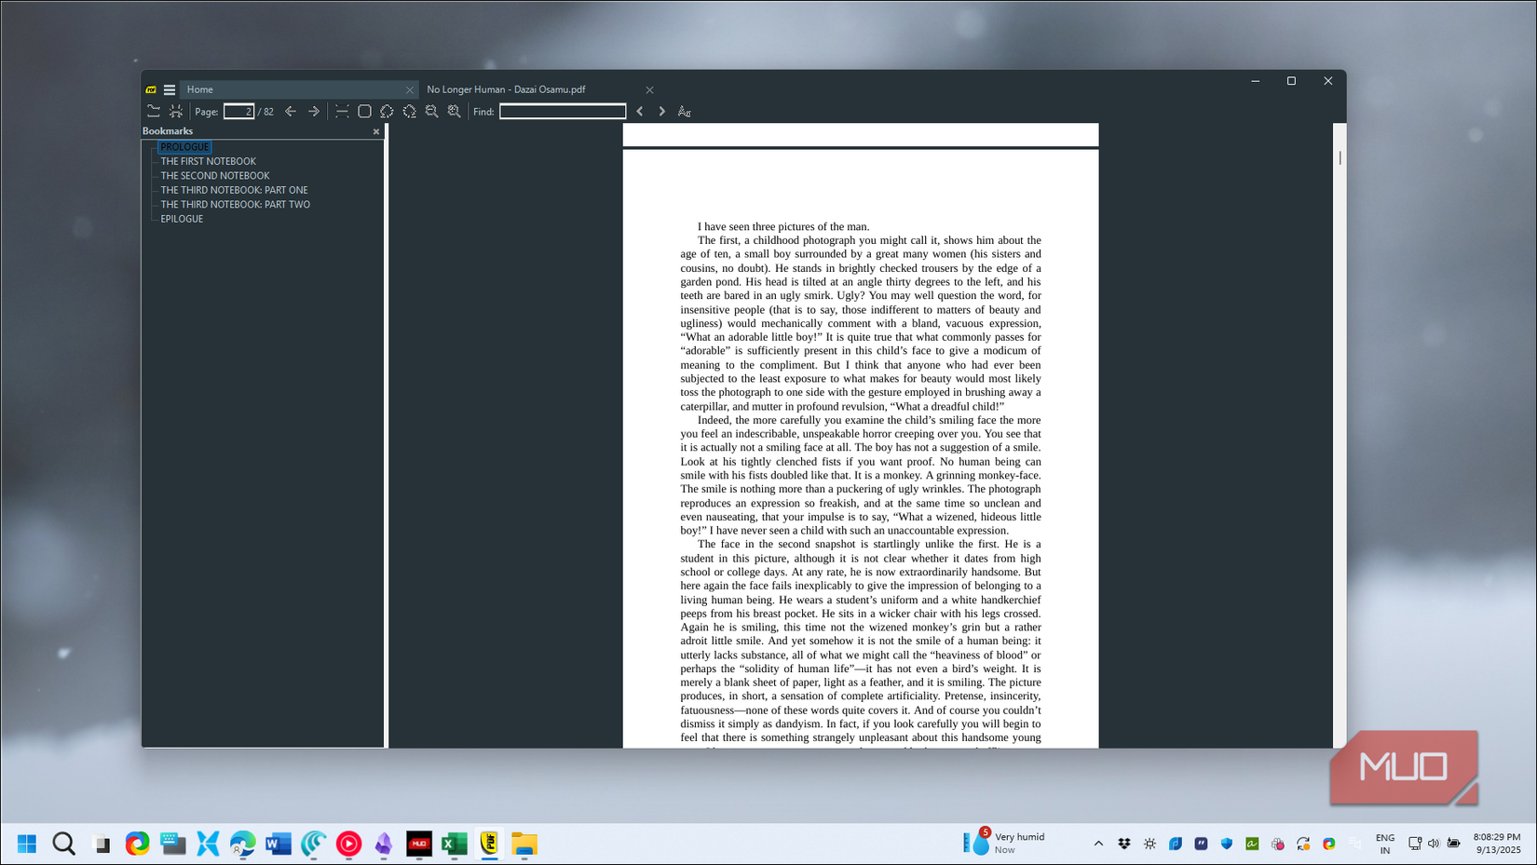Rotate the document clockwise

(x=410, y=111)
